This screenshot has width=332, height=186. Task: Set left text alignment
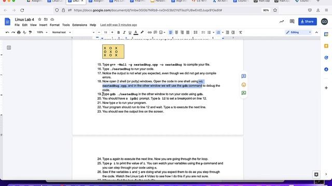tap(171, 32)
